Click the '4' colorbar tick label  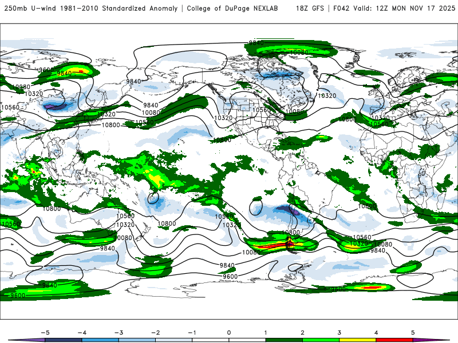click(376, 333)
